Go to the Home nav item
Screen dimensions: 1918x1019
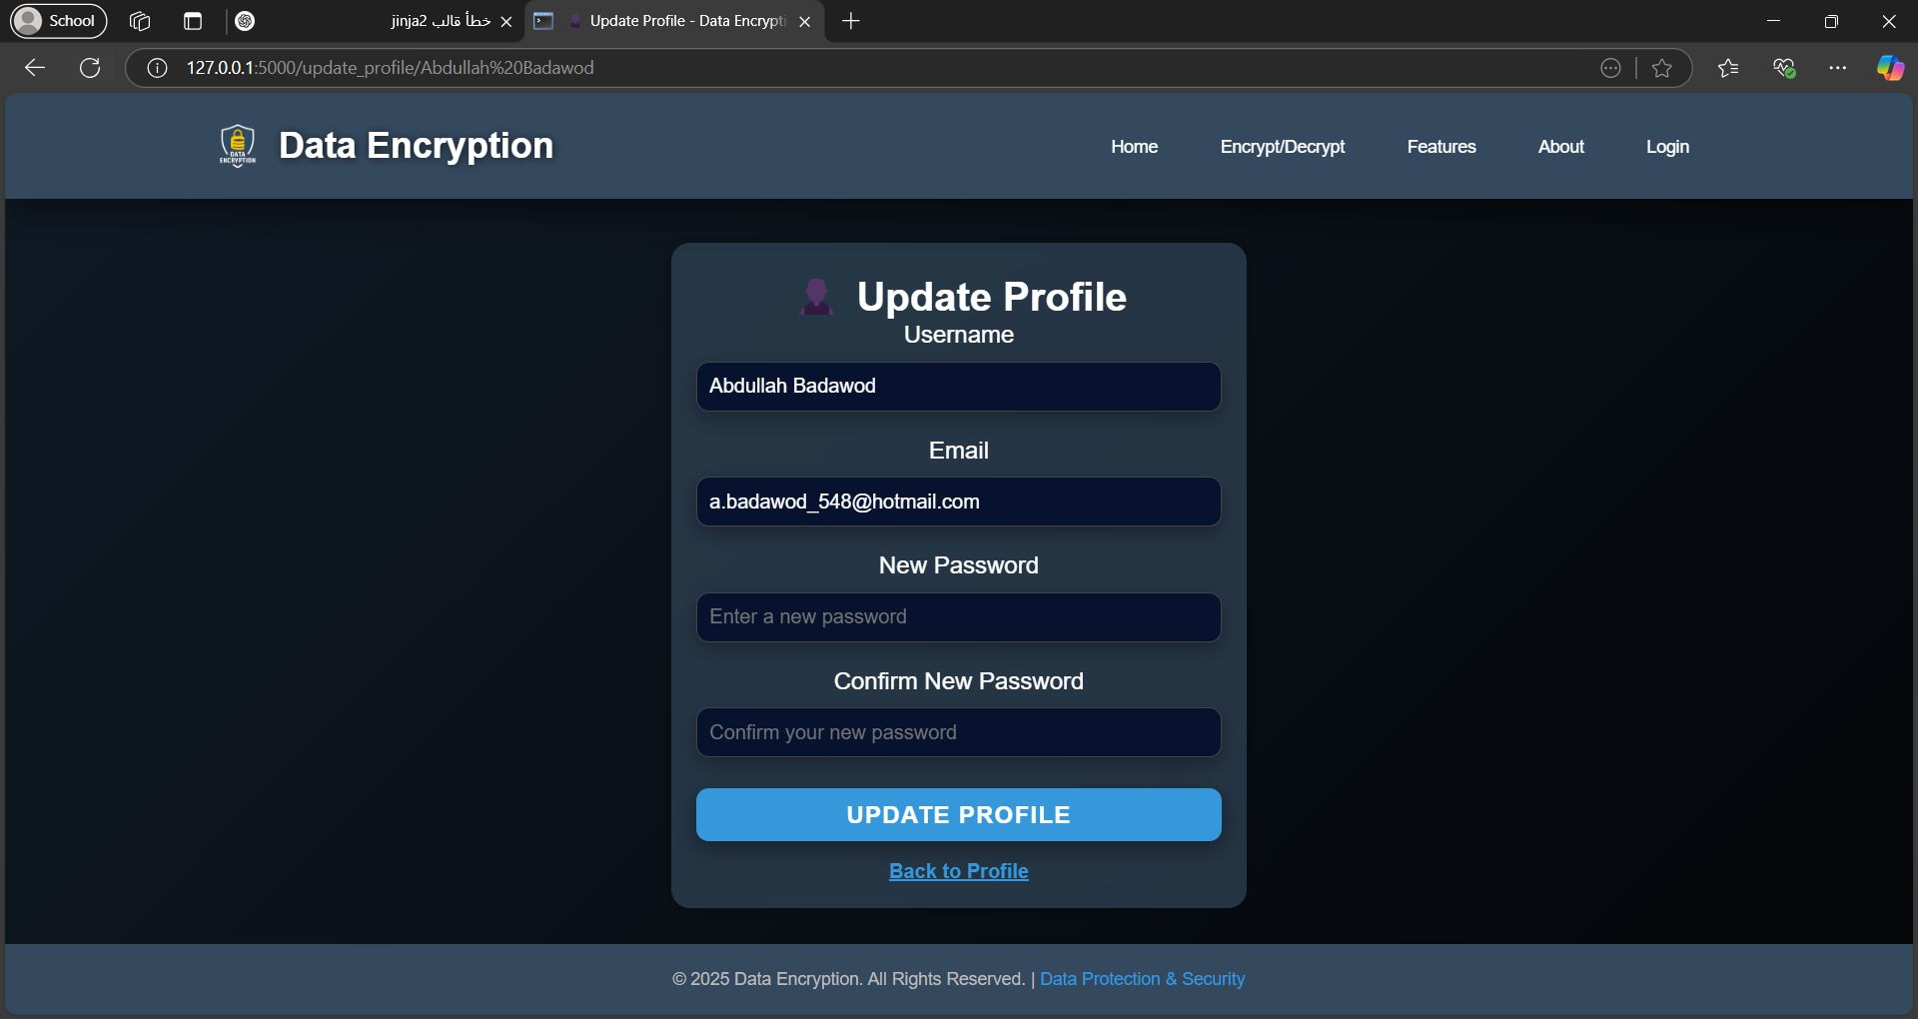[1135, 147]
